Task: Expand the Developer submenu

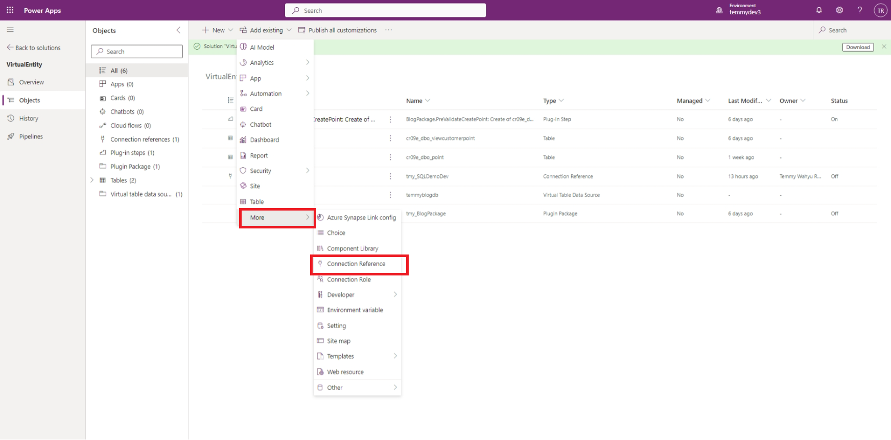Action: coord(357,295)
